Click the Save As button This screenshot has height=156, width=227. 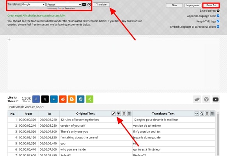click(211, 5)
